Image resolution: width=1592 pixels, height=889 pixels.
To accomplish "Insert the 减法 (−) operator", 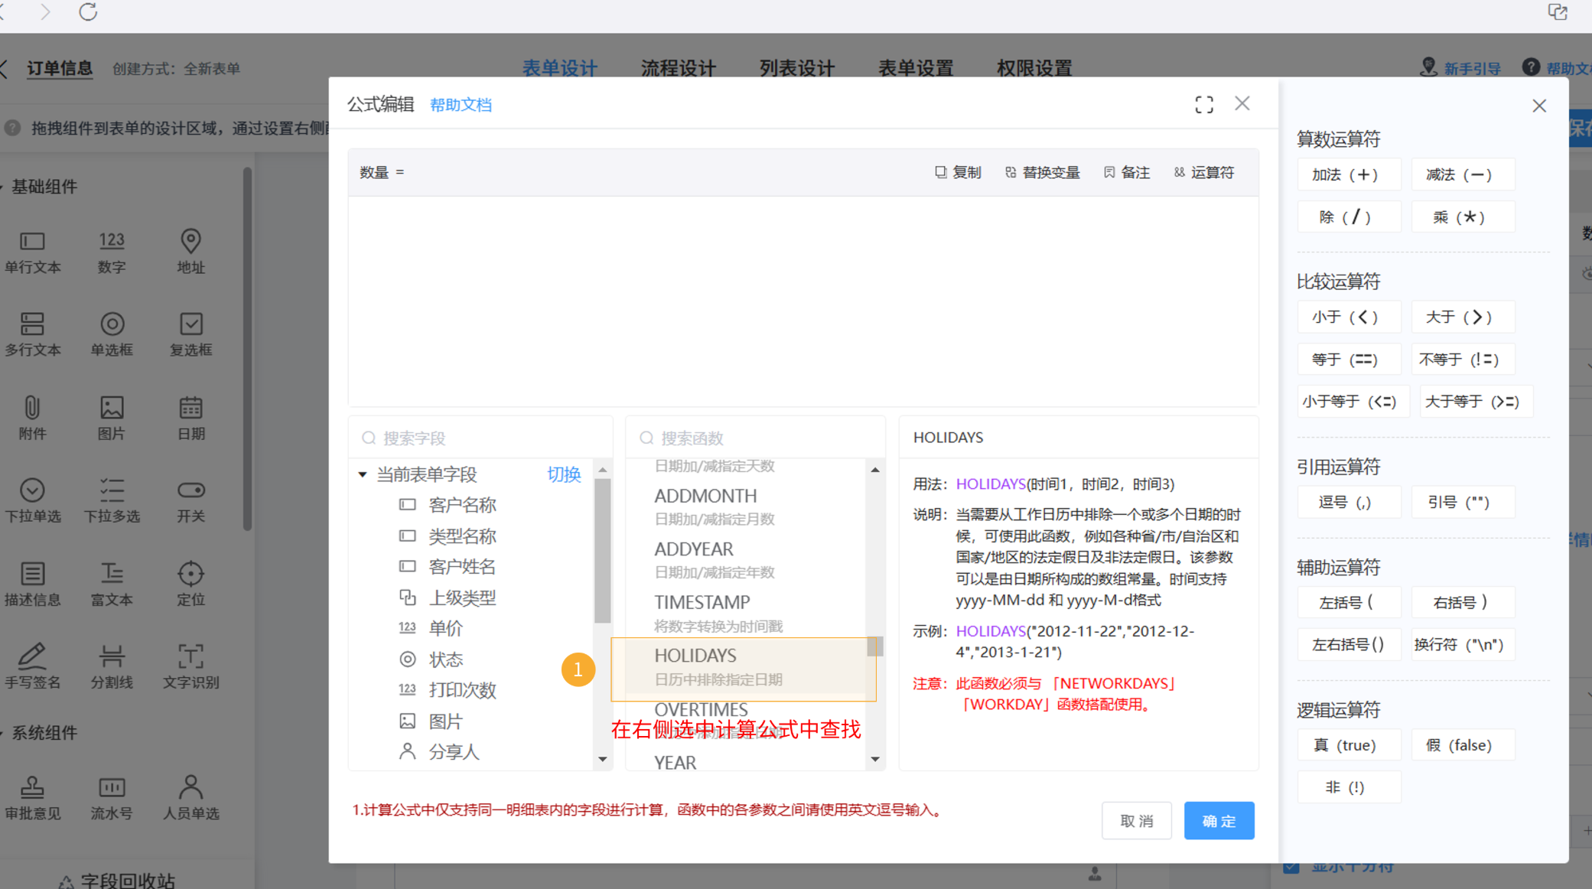I will [1463, 174].
